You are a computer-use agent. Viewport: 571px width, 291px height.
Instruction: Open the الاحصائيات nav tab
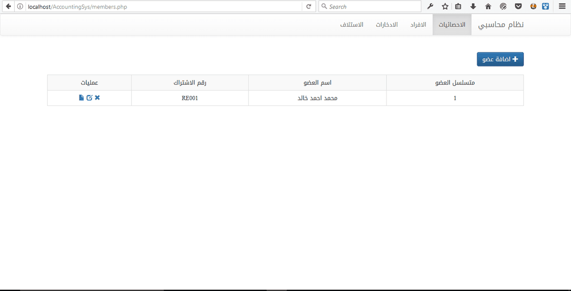pyautogui.click(x=452, y=25)
